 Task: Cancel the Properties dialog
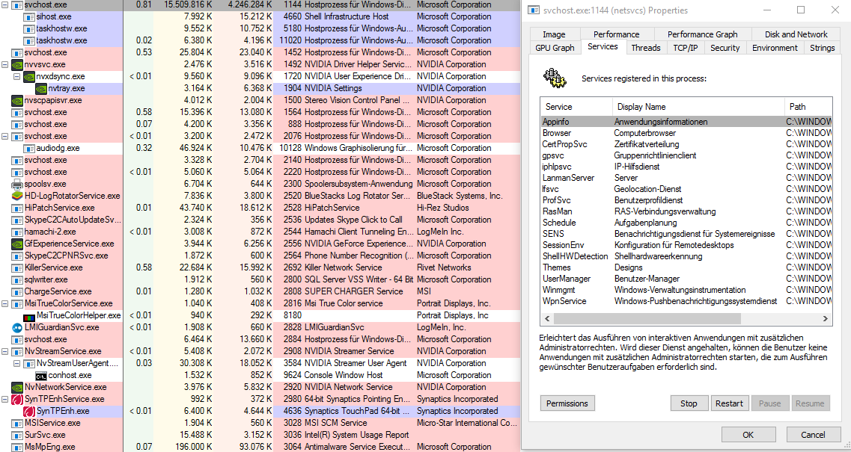[813, 435]
